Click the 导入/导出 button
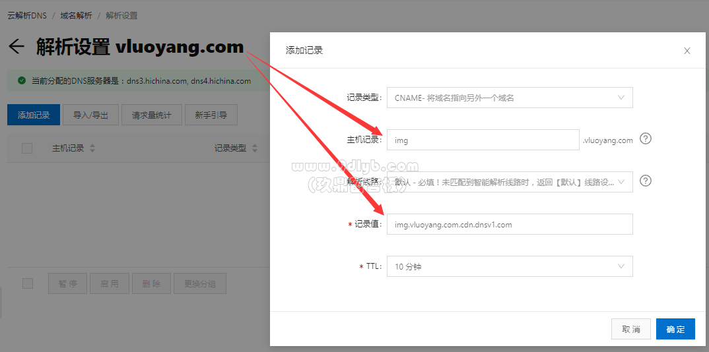 click(91, 115)
